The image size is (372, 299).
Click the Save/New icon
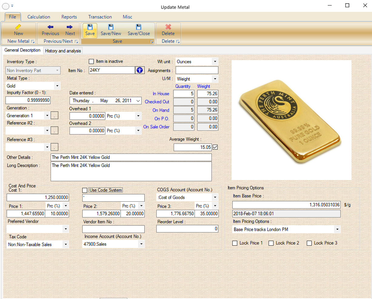click(111, 27)
